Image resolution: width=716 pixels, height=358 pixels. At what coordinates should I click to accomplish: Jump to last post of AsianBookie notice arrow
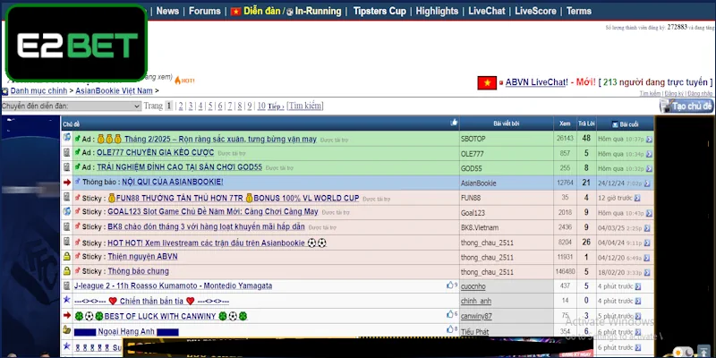(x=646, y=183)
